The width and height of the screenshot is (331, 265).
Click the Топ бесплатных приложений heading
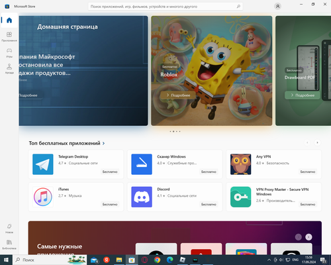64,143
